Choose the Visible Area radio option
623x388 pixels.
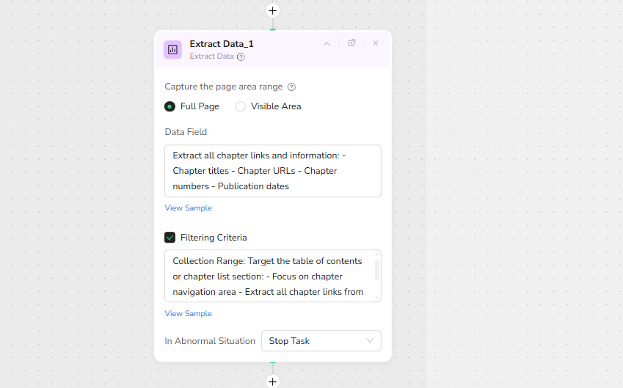point(241,106)
